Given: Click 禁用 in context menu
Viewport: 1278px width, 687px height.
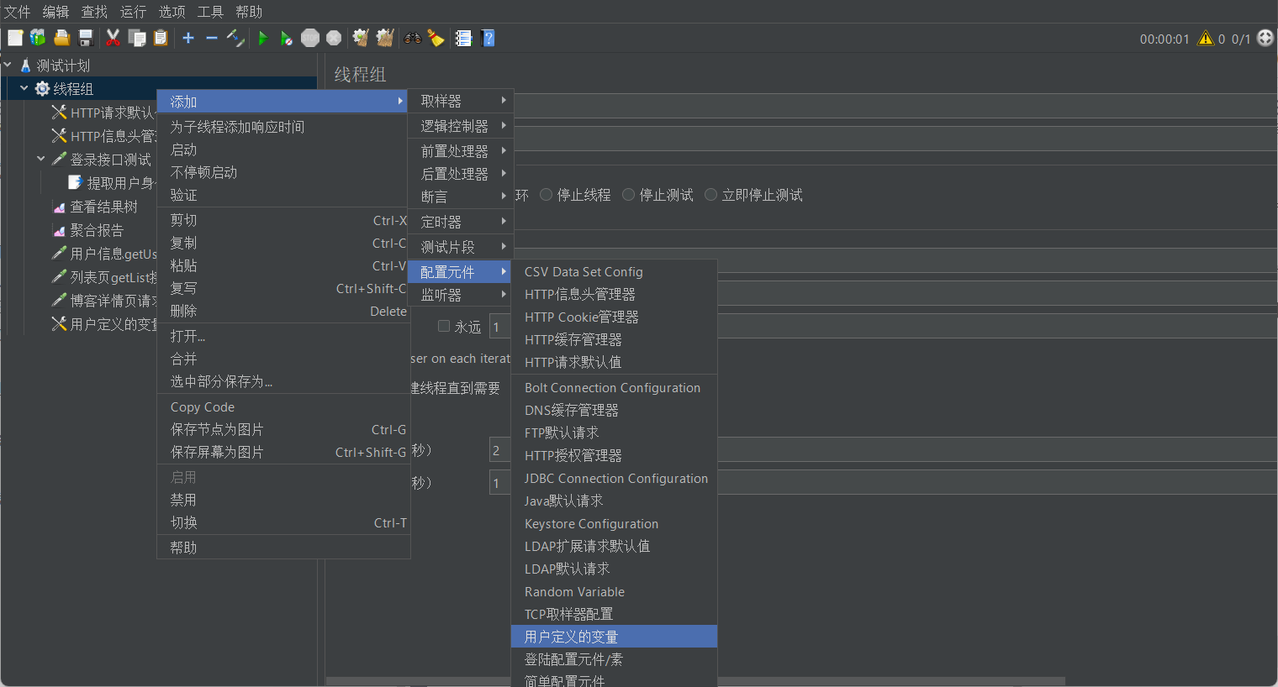Looking at the screenshot, I should point(283,500).
